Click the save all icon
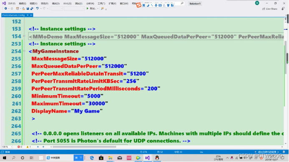The width and height of the screenshot is (289, 162). point(32,8)
